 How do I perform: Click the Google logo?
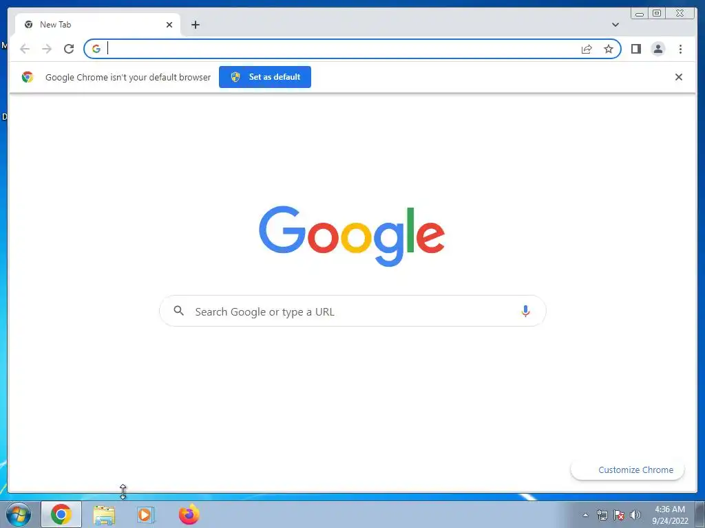coord(352,236)
